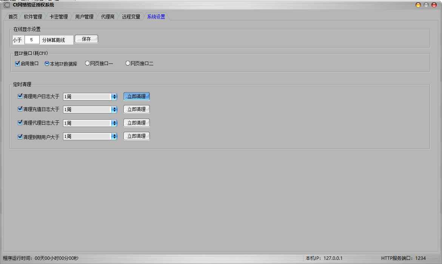Select 本地IP数据库 radio button
This screenshot has height=264, width=442.
(47, 64)
